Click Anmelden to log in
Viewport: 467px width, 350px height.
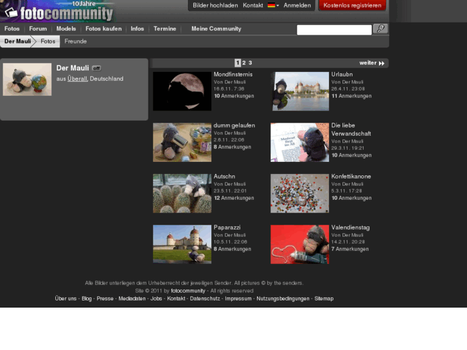[297, 5]
